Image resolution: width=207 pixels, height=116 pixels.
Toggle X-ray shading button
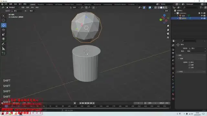[156, 7]
